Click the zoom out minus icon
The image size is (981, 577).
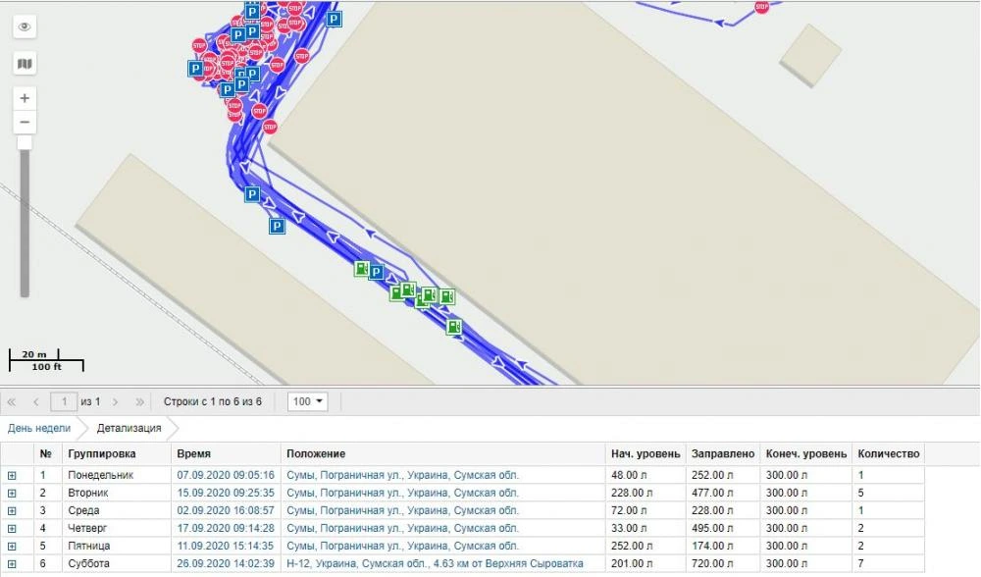pos(25,122)
